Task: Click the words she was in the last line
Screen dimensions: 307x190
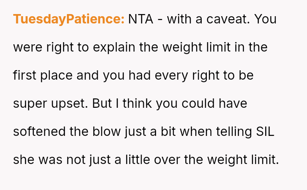Action: pyautogui.click(x=38, y=160)
